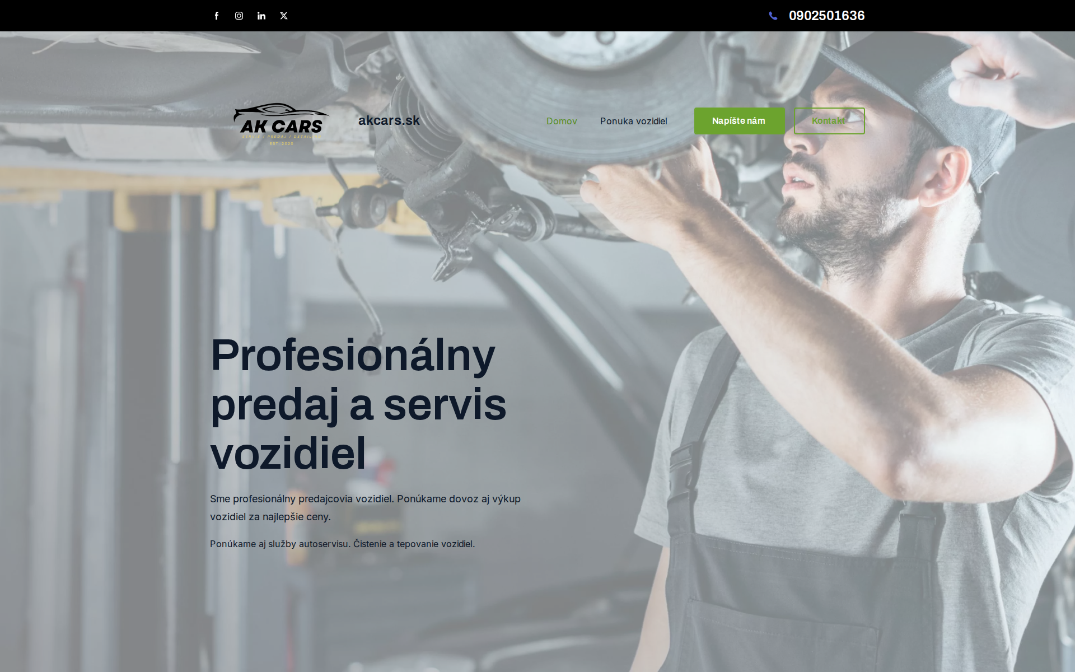This screenshot has height=672, width=1075.
Task: Click the Kontakt button
Action: tap(829, 120)
